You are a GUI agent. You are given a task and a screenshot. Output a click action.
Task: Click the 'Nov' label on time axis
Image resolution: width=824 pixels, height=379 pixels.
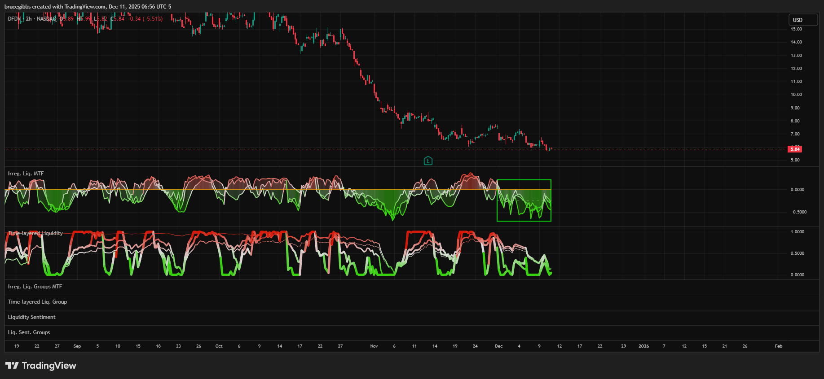point(374,346)
